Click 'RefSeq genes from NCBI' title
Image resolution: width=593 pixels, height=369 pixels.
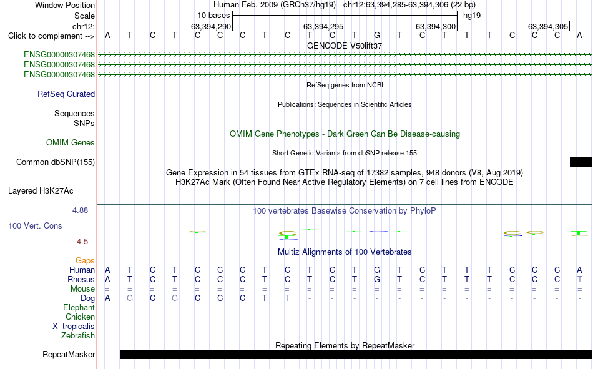(345, 85)
